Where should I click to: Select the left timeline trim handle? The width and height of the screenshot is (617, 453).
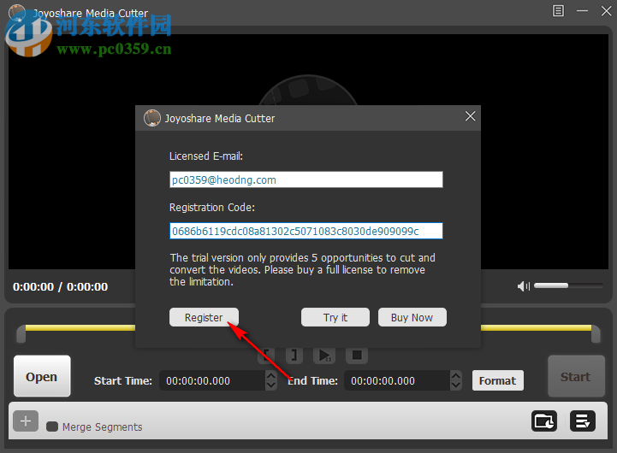tap(21, 334)
